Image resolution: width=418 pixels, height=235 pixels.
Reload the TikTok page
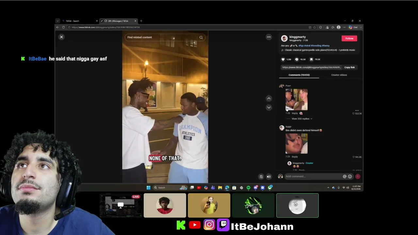63,27
